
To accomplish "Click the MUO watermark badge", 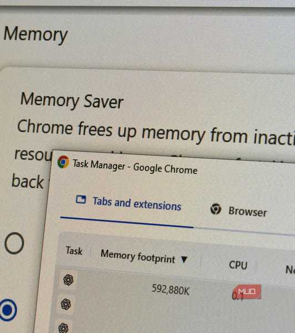I will pyautogui.click(x=247, y=291).
